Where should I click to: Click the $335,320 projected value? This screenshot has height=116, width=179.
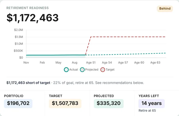[109, 103]
